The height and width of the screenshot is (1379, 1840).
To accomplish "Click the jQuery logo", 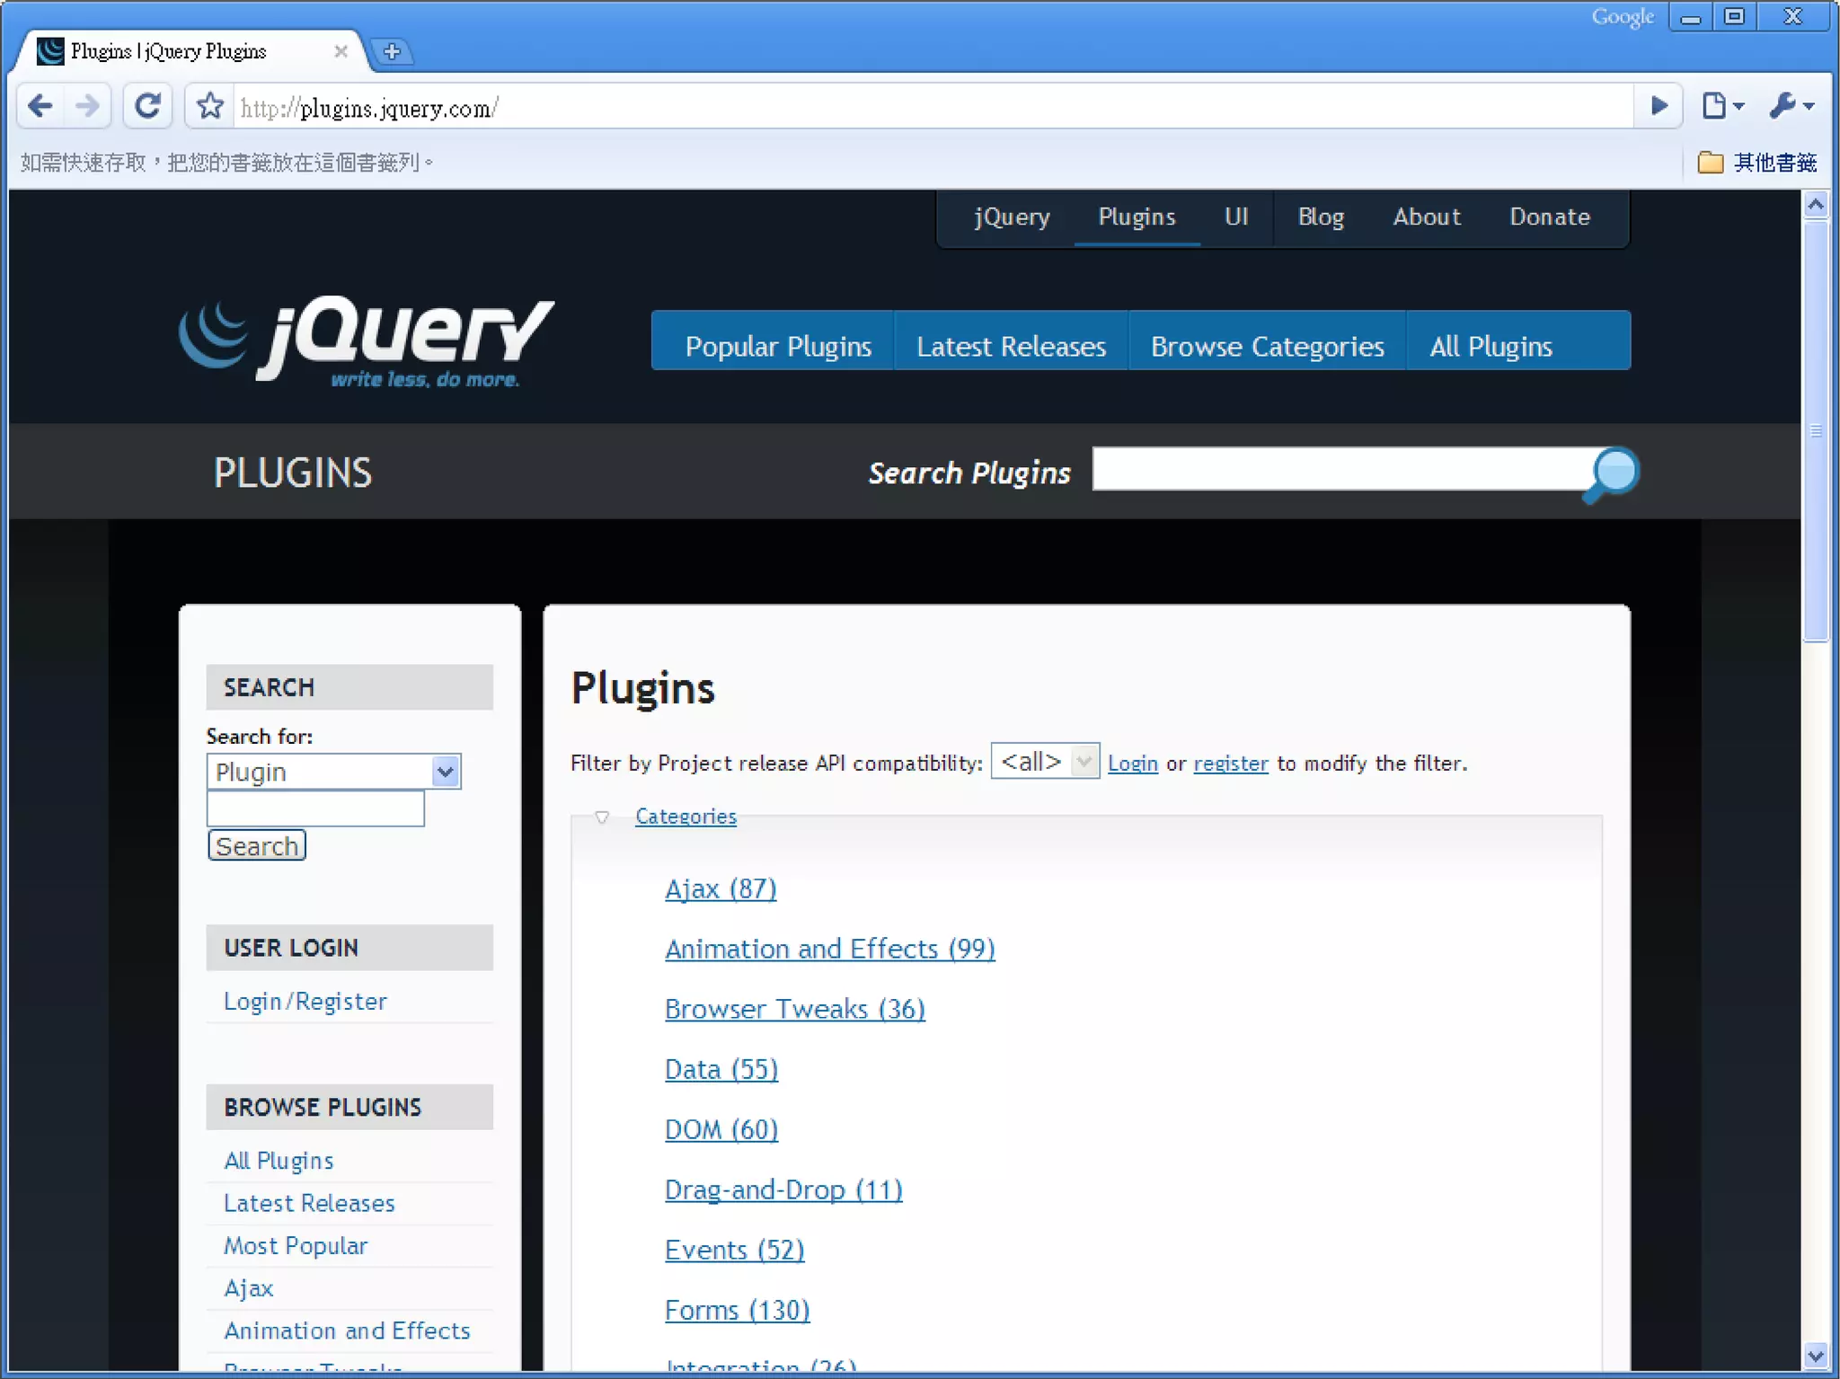I will point(366,342).
